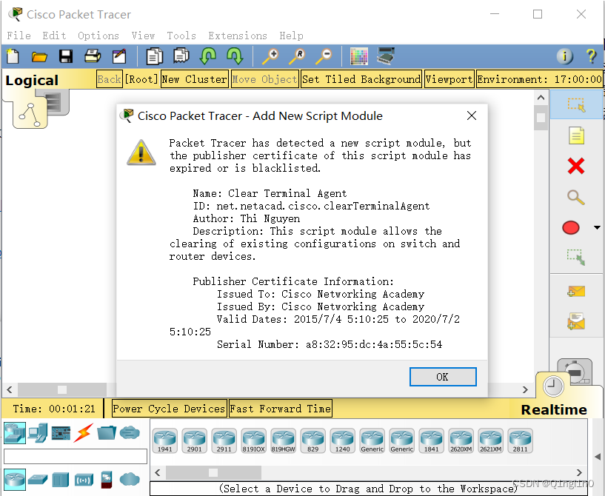Click the Set Tiled Background button
605x496 pixels.
(x=361, y=79)
